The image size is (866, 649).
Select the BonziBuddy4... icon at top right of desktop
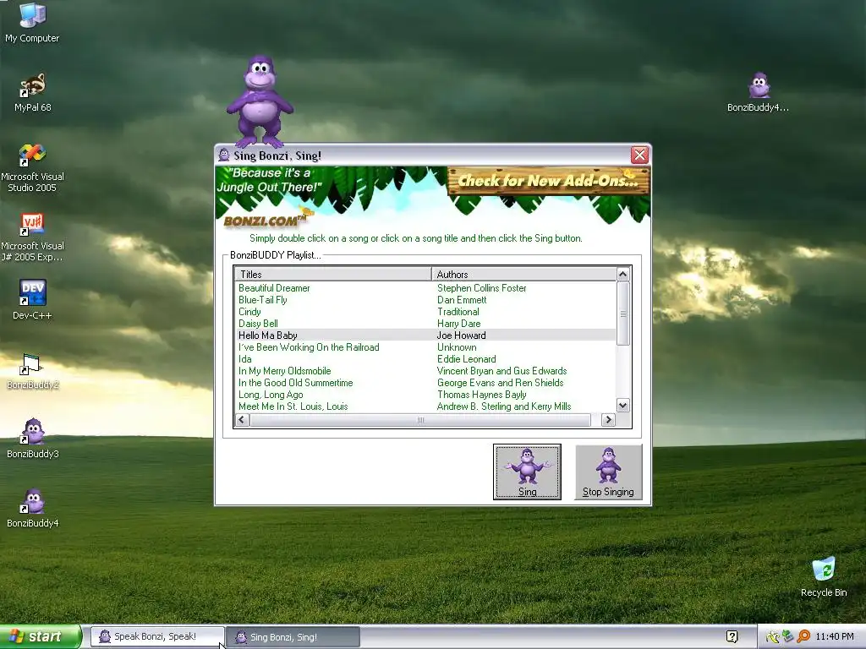(x=759, y=93)
